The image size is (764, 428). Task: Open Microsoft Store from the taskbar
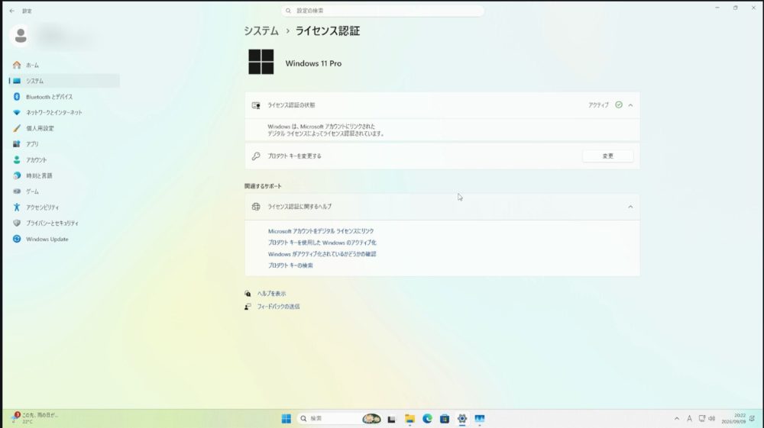[445, 418]
